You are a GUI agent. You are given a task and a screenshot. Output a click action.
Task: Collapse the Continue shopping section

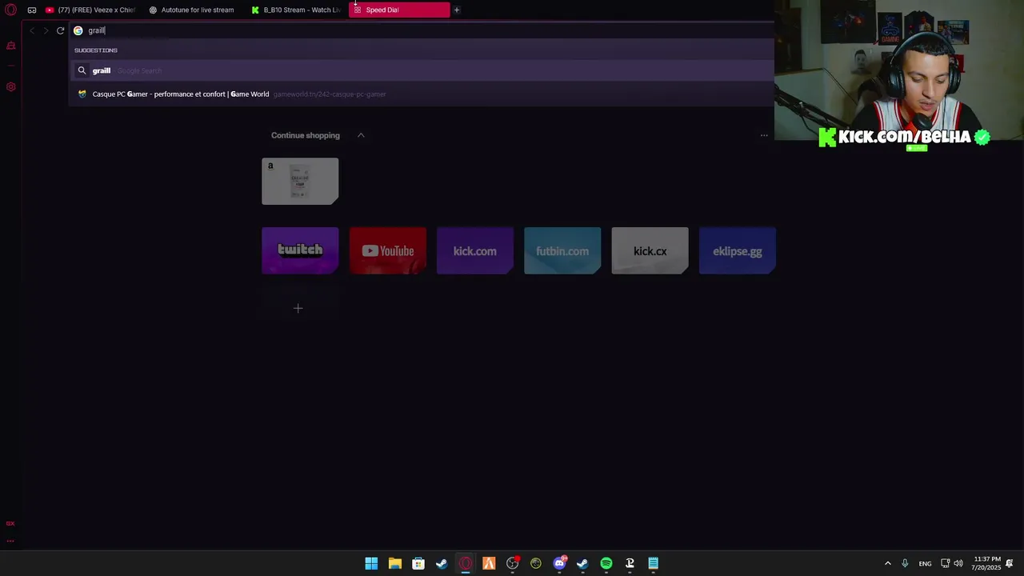pyautogui.click(x=361, y=135)
